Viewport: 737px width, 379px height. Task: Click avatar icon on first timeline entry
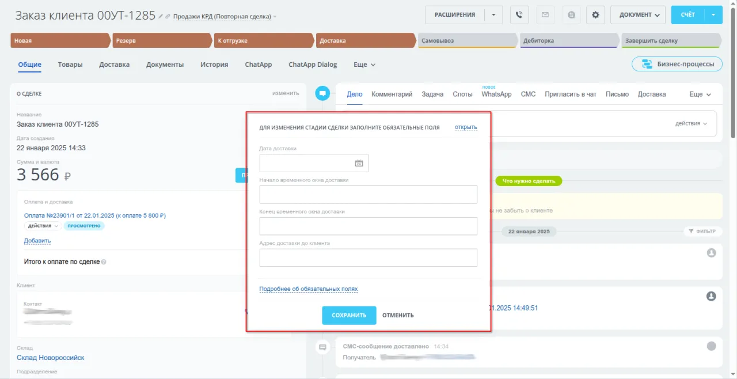(x=711, y=253)
